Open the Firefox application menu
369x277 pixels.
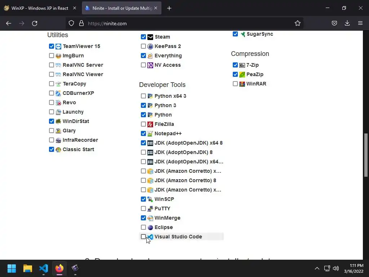pos(360,23)
